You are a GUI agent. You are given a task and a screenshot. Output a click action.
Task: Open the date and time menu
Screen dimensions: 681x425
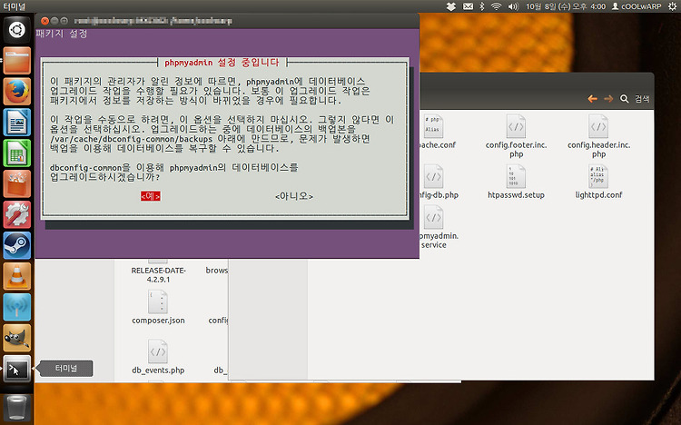pos(566,6)
